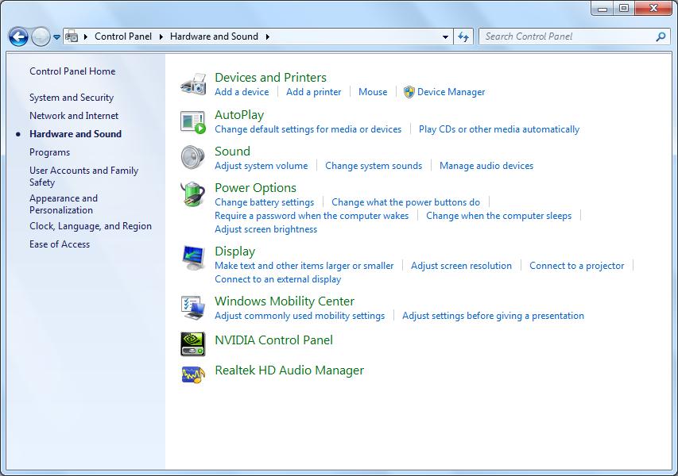Refresh the address bar view
Image resolution: width=678 pixels, height=476 pixels.
[x=463, y=36]
